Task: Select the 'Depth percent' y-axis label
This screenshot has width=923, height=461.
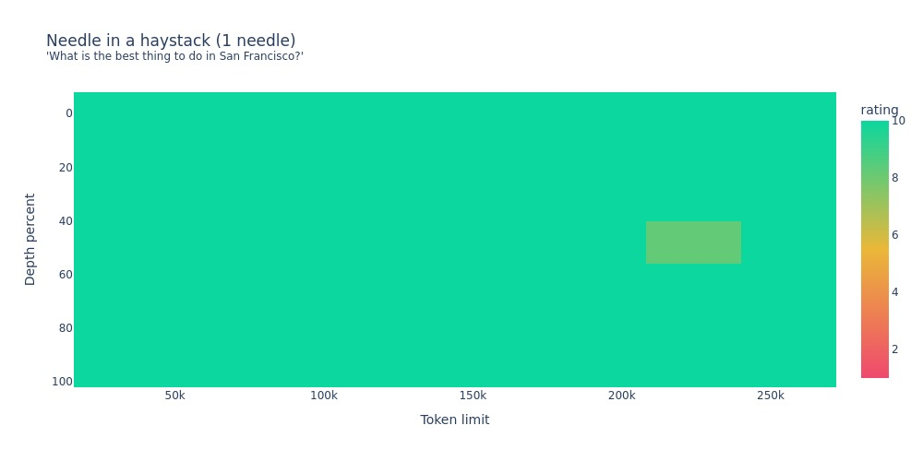Action: click(30, 239)
